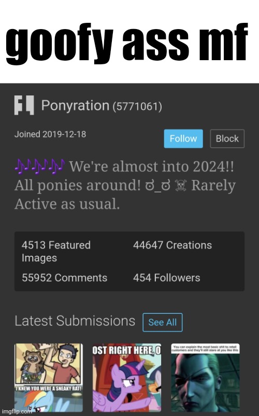Click the imgflip.com watermark
This screenshot has height=416, width=259.
tap(17, 411)
